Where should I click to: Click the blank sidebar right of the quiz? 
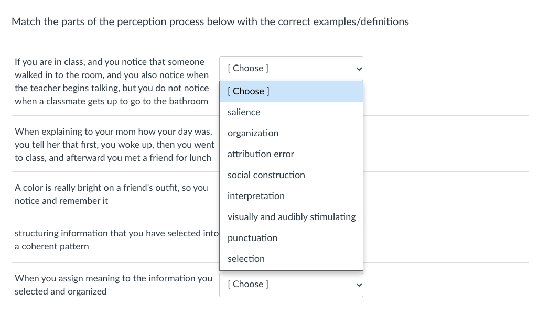pos(551,157)
